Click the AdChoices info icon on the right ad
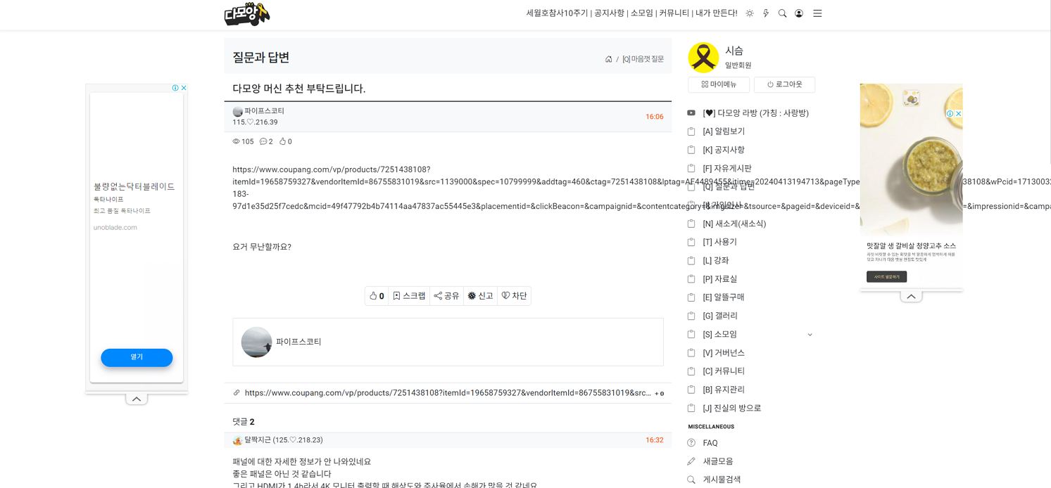The height and width of the screenshot is (488, 1051). pyautogui.click(x=950, y=113)
